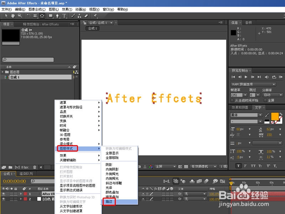Enable 全屏 checkbox in preview panel
This screenshot has width=285, height=214.
click(x=265, y=101)
